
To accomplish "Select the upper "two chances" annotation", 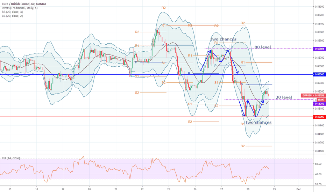I will click(x=223, y=39).
